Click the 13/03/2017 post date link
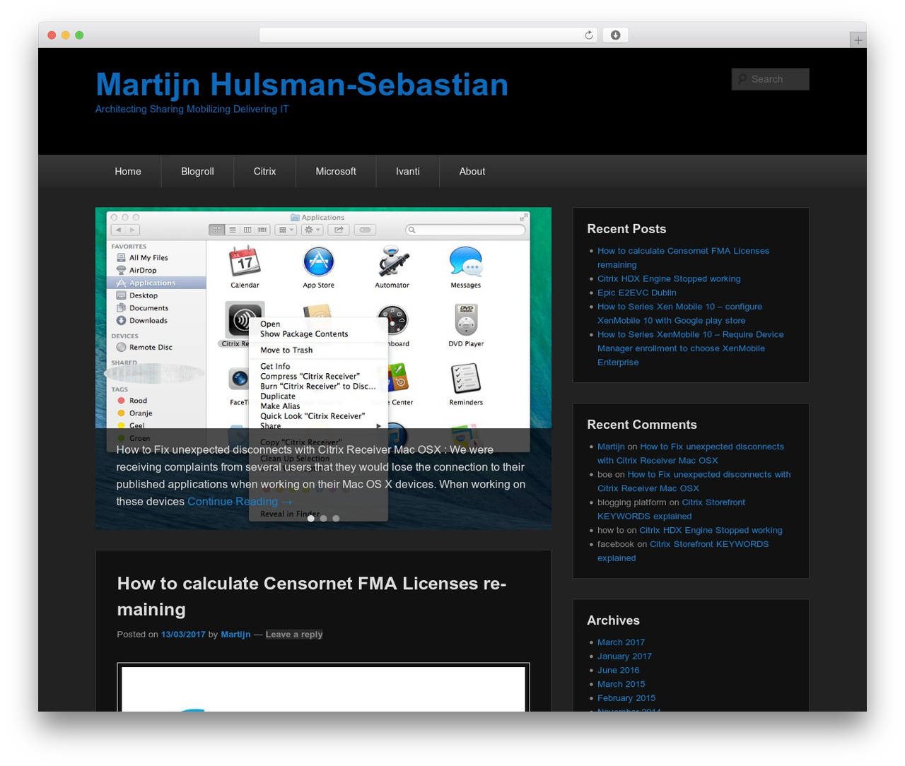 click(x=183, y=635)
